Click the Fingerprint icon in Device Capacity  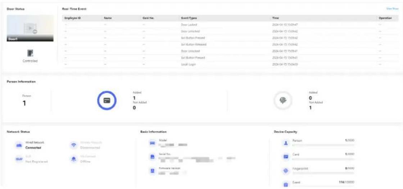click(286, 171)
